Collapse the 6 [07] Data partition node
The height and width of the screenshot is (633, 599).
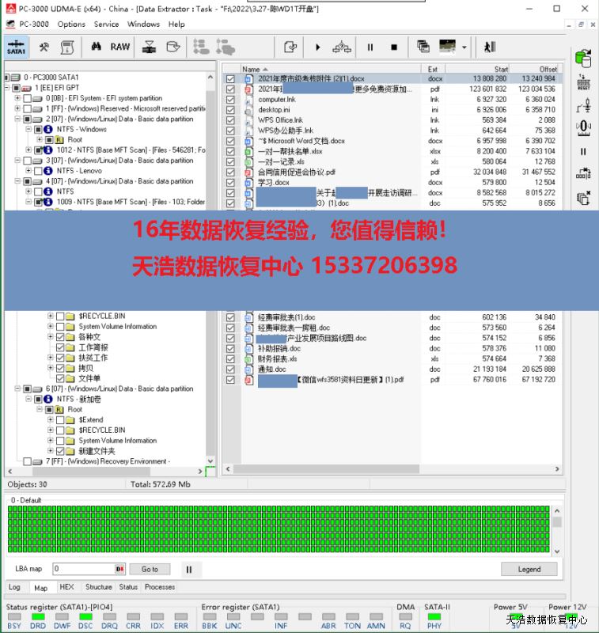pos(17,389)
